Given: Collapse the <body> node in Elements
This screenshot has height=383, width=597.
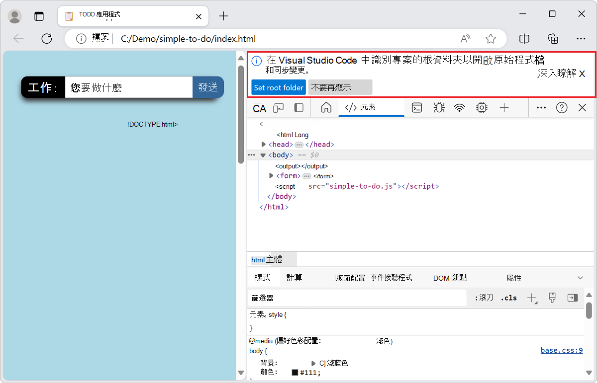Looking at the screenshot, I should coord(263,154).
